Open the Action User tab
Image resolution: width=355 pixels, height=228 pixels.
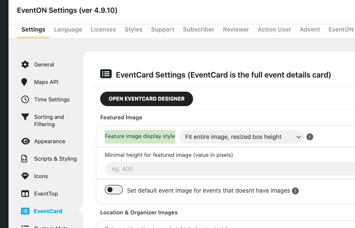[x=274, y=29]
